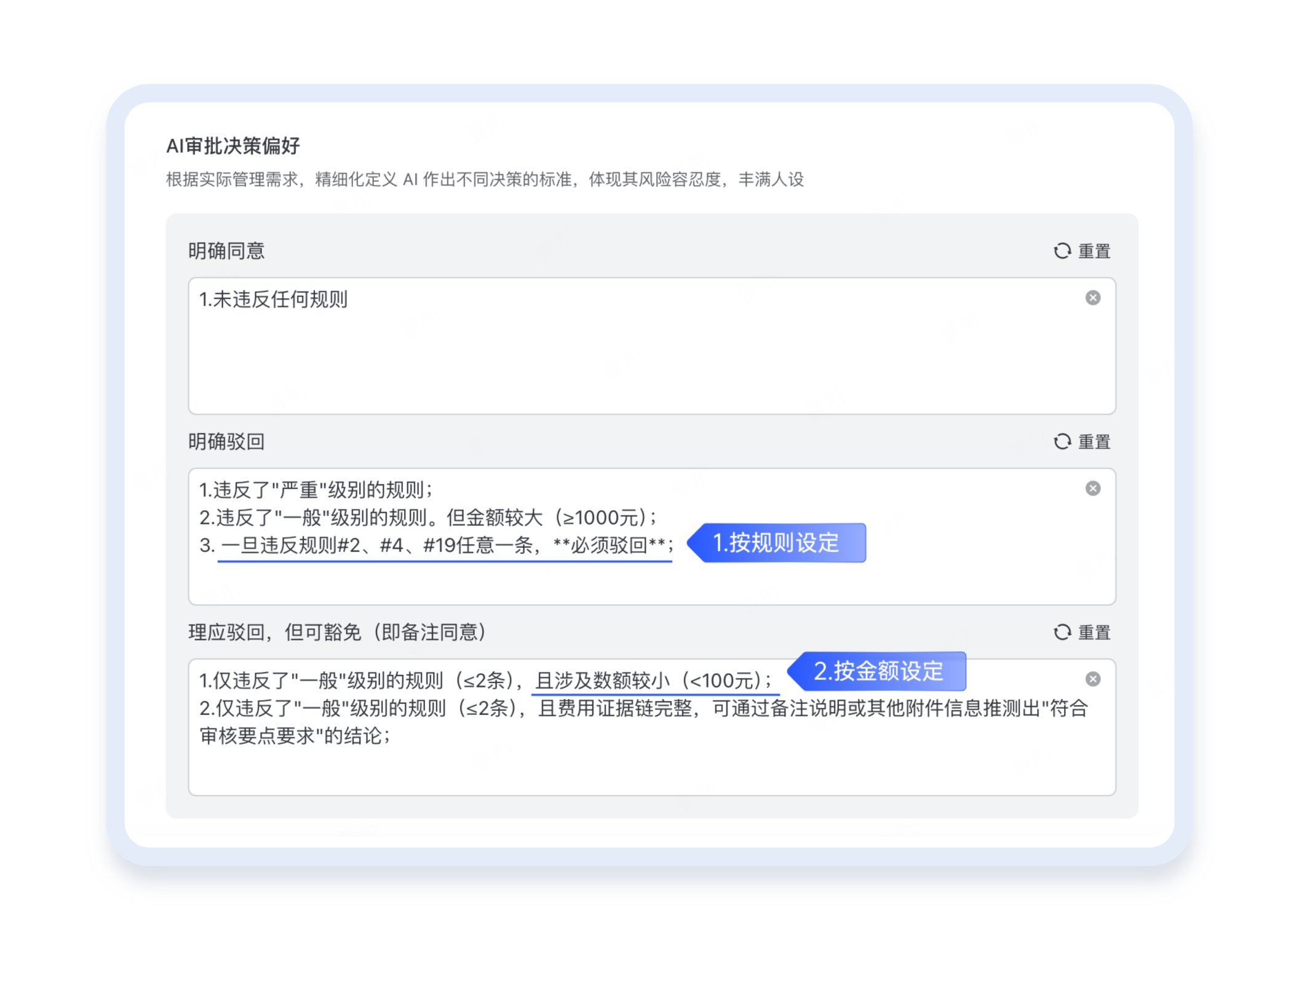Click underlined '且涉及数额较小（<100元）' text

(x=654, y=681)
